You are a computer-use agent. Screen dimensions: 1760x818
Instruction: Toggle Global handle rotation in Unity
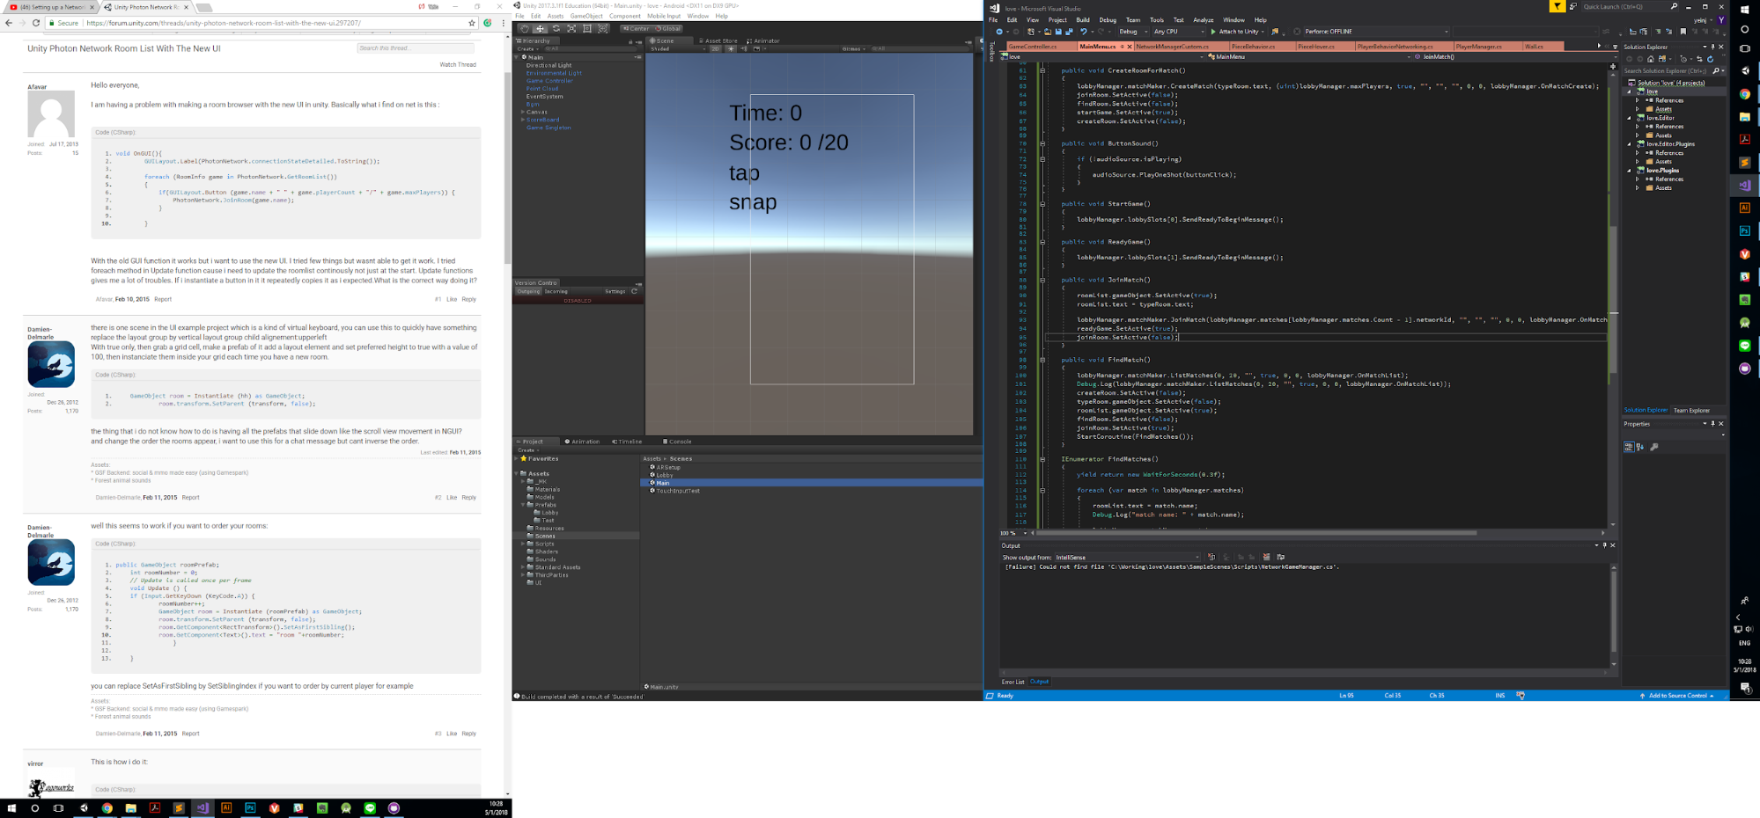pos(668,28)
